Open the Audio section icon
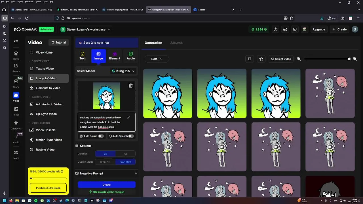363x204 pixels. [16, 139]
